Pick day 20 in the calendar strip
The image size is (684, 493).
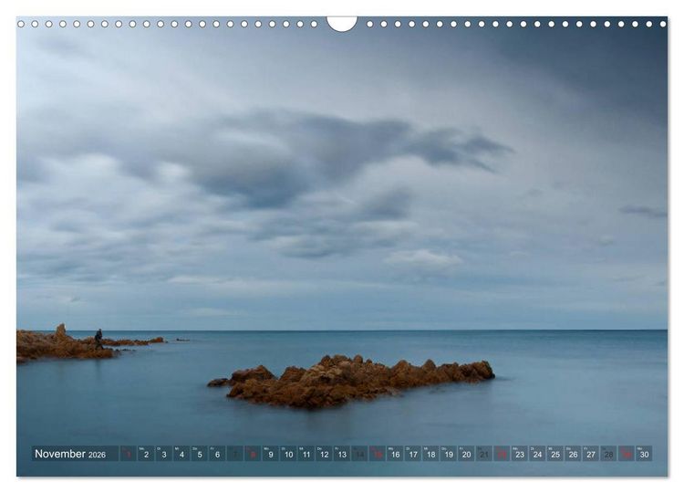click(466, 453)
